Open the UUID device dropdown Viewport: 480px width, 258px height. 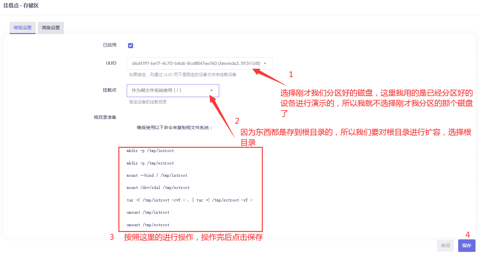200,63
